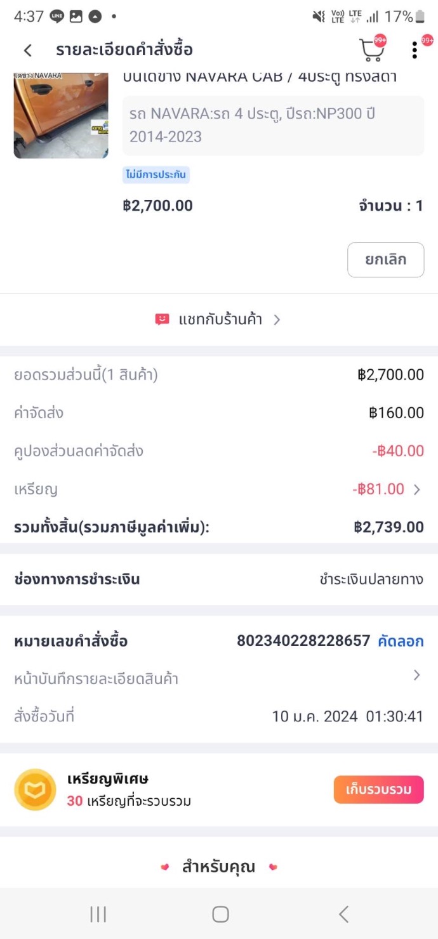
Task: Copy the order number with คัดลอก
Action: tap(401, 641)
